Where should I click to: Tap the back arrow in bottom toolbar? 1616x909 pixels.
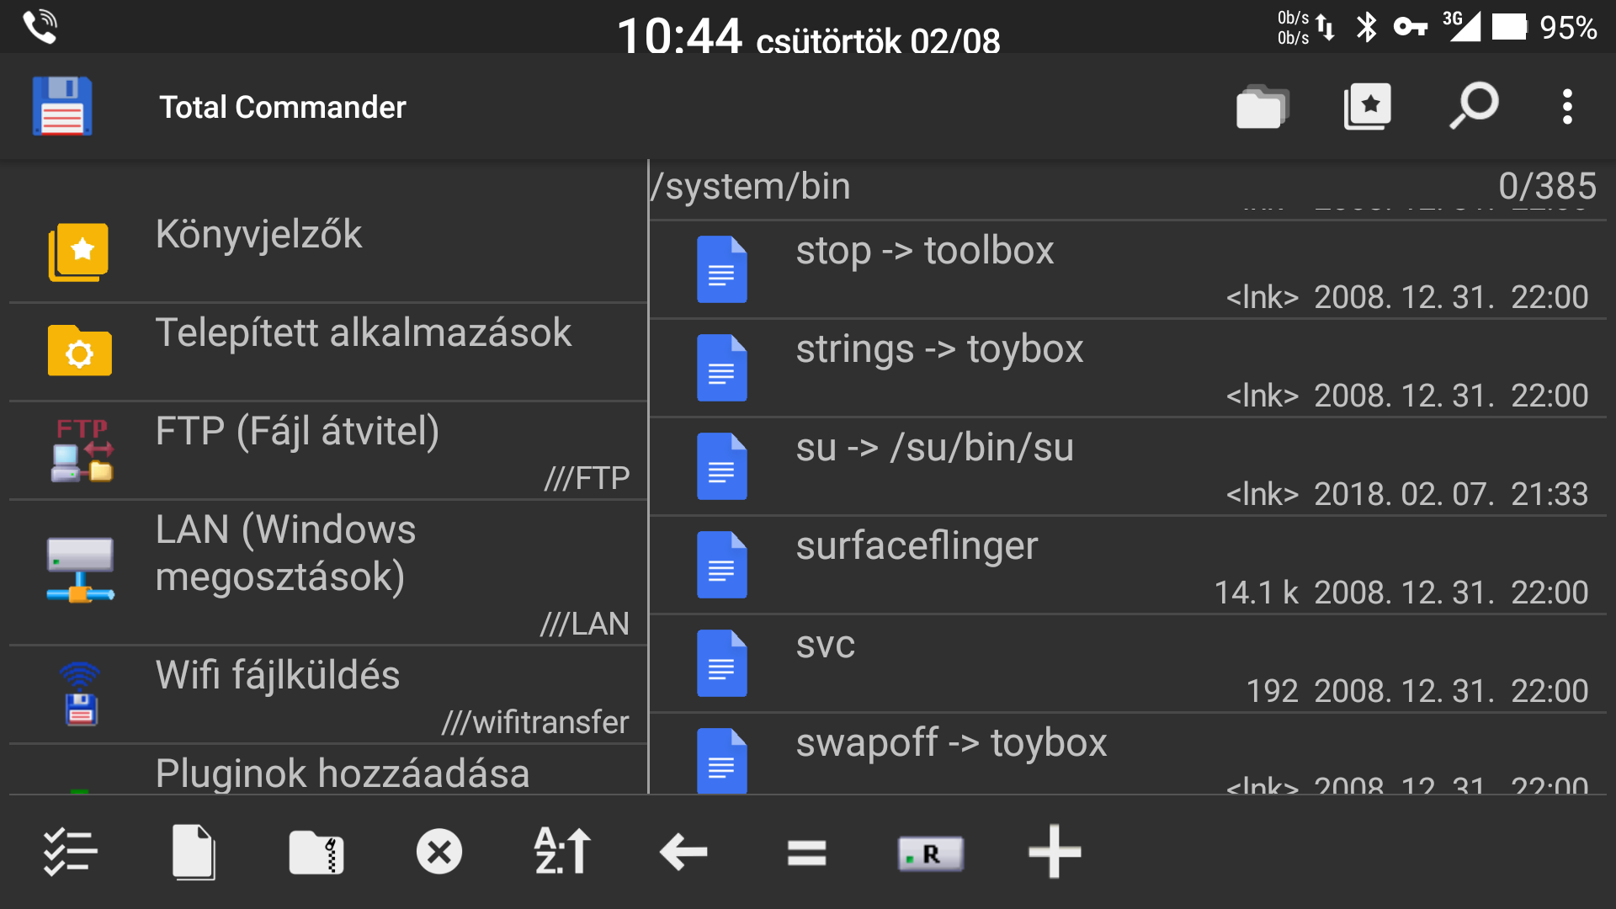(x=683, y=852)
